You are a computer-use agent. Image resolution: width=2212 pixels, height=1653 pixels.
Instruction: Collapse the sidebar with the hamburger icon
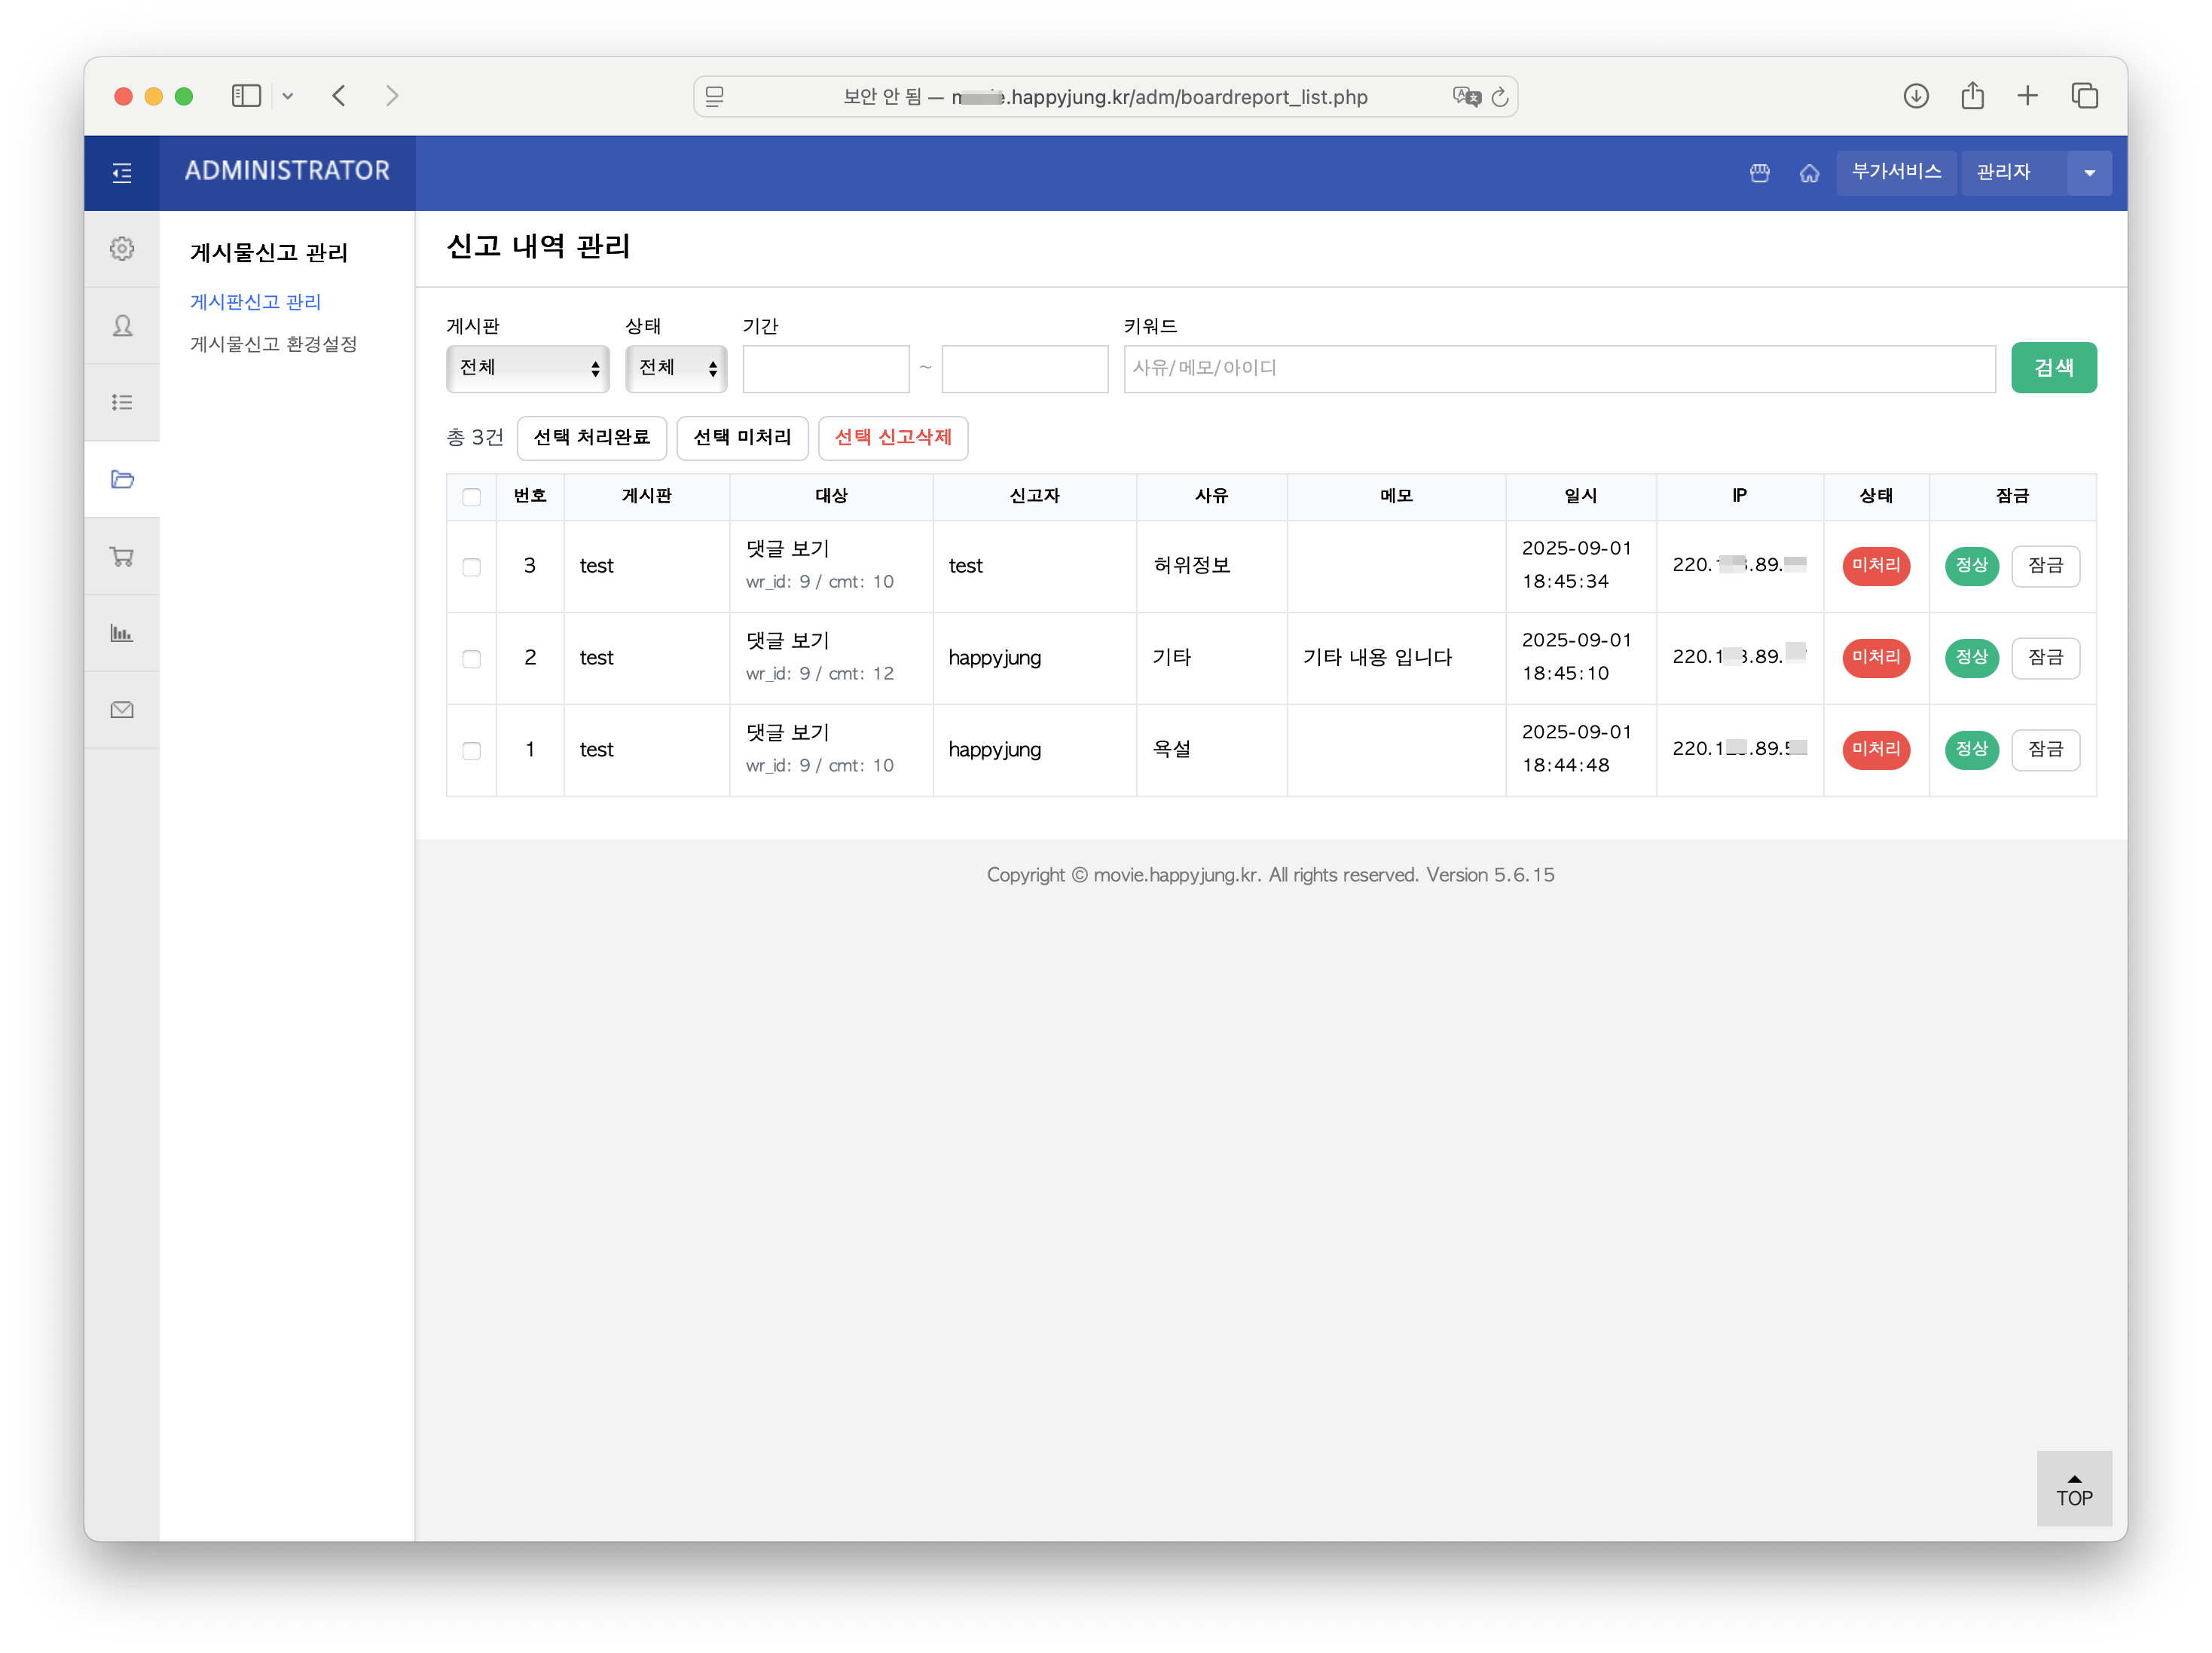tap(122, 173)
